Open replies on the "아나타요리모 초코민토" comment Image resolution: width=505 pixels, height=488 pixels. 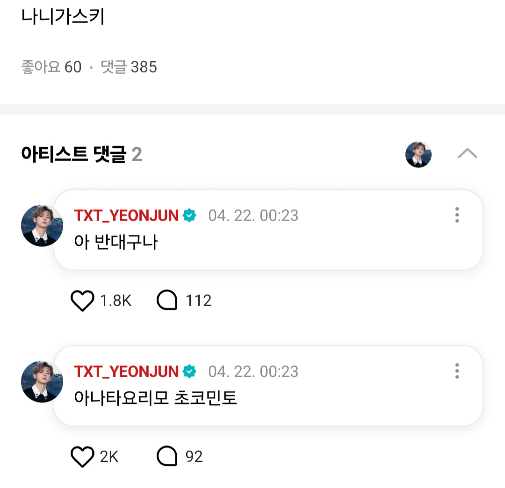tap(167, 456)
